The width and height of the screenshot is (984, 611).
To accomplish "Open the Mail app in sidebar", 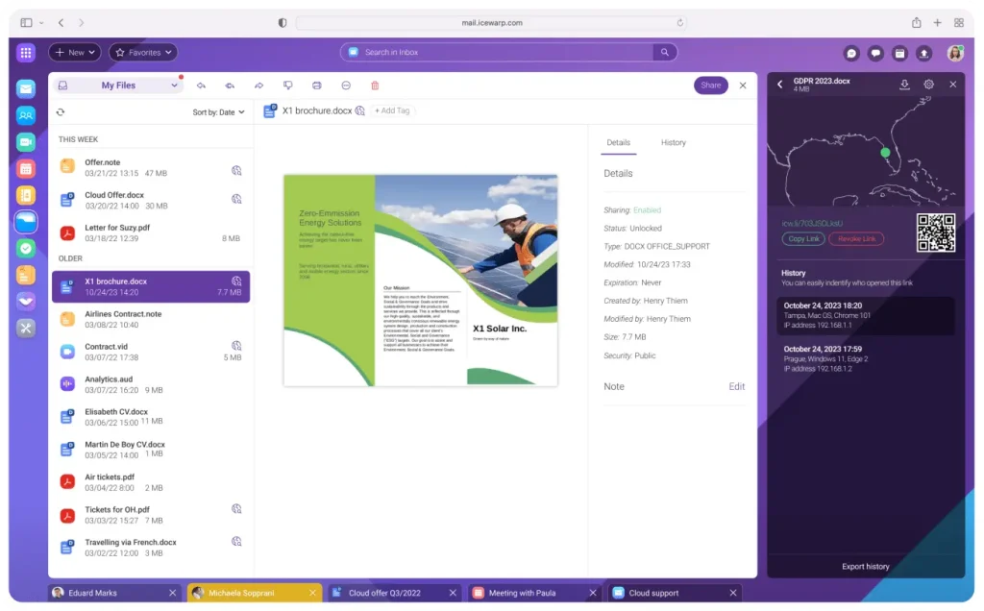I will (x=26, y=88).
